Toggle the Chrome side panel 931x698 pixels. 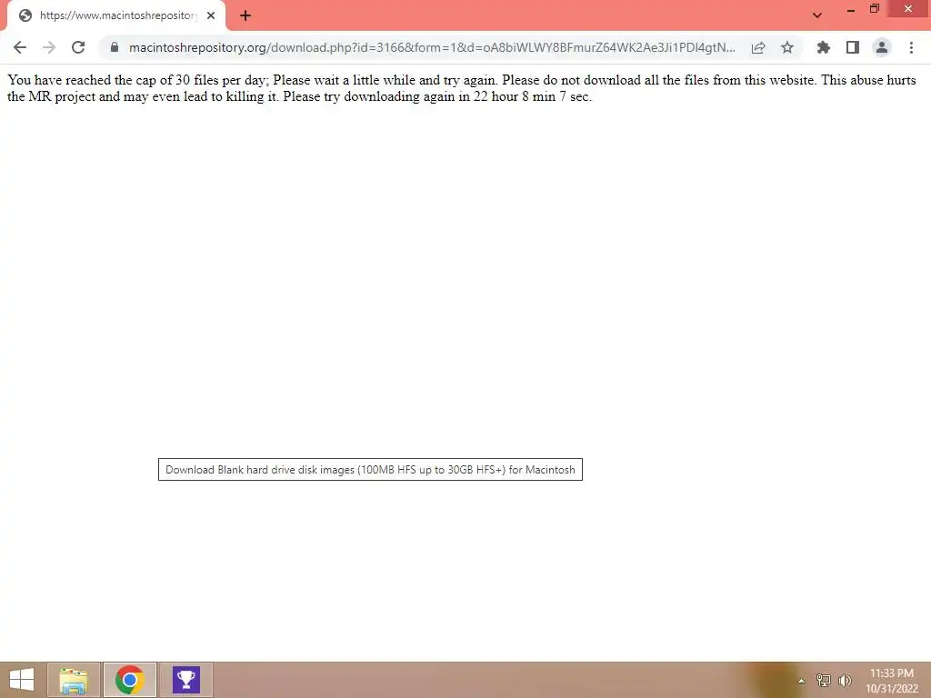pyautogui.click(x=853, y=47)
